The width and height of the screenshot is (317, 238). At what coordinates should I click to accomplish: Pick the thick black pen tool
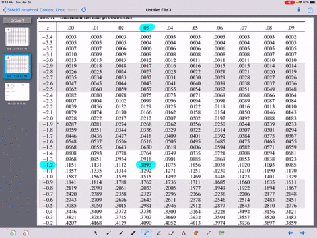tap(133, 233)
